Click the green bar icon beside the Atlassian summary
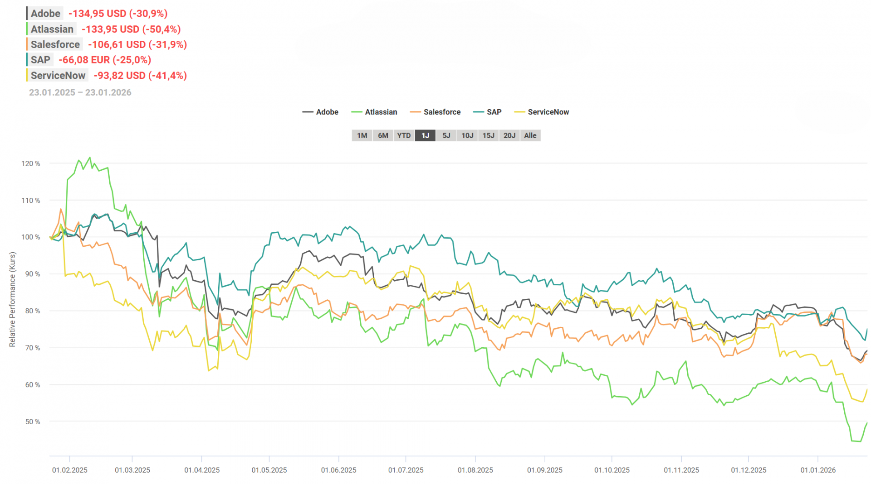The width and height of the screenshot is (871, 484). (x=26, y=29)
